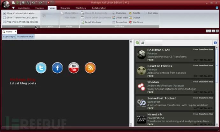Open the Machines window from ribbon
The height and width of the screenshot is (132, 220).
point(136,22)
